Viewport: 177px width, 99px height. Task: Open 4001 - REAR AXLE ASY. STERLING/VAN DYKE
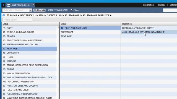(149, 32)
